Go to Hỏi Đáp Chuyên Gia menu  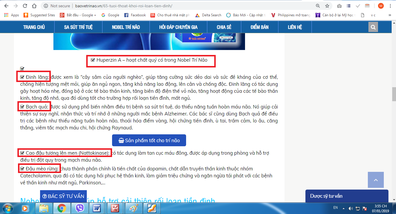coord(178,27)
